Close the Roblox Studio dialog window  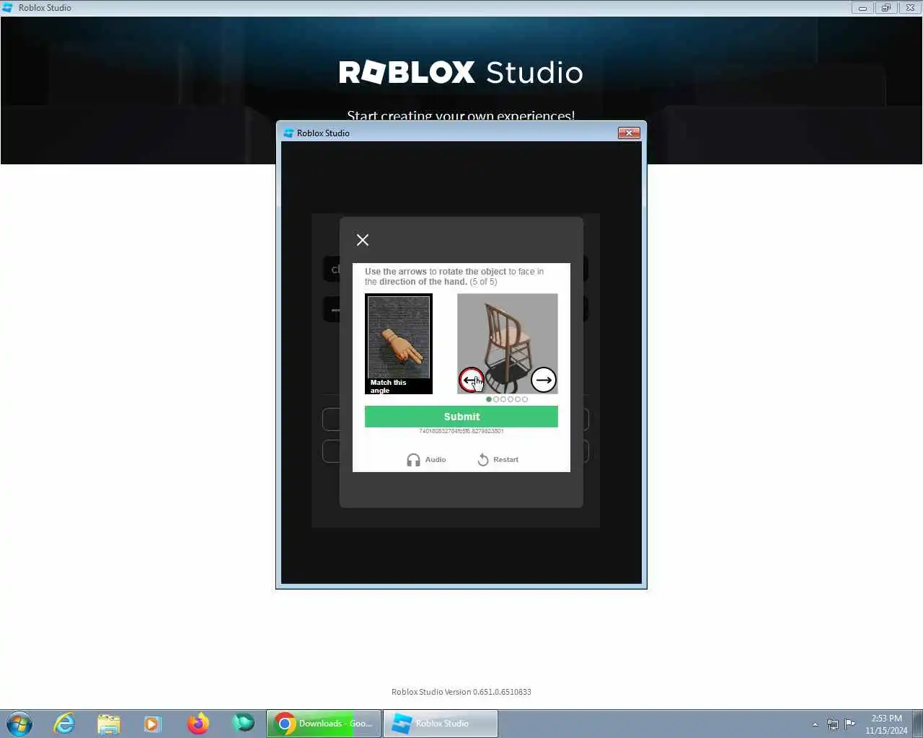(x=629, y=133)
